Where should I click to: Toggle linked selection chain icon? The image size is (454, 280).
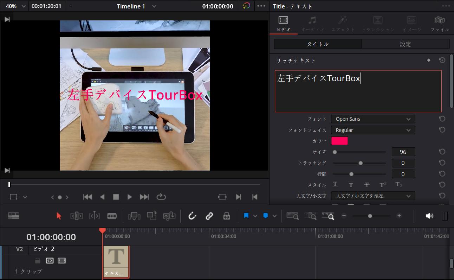coord(209,216)
